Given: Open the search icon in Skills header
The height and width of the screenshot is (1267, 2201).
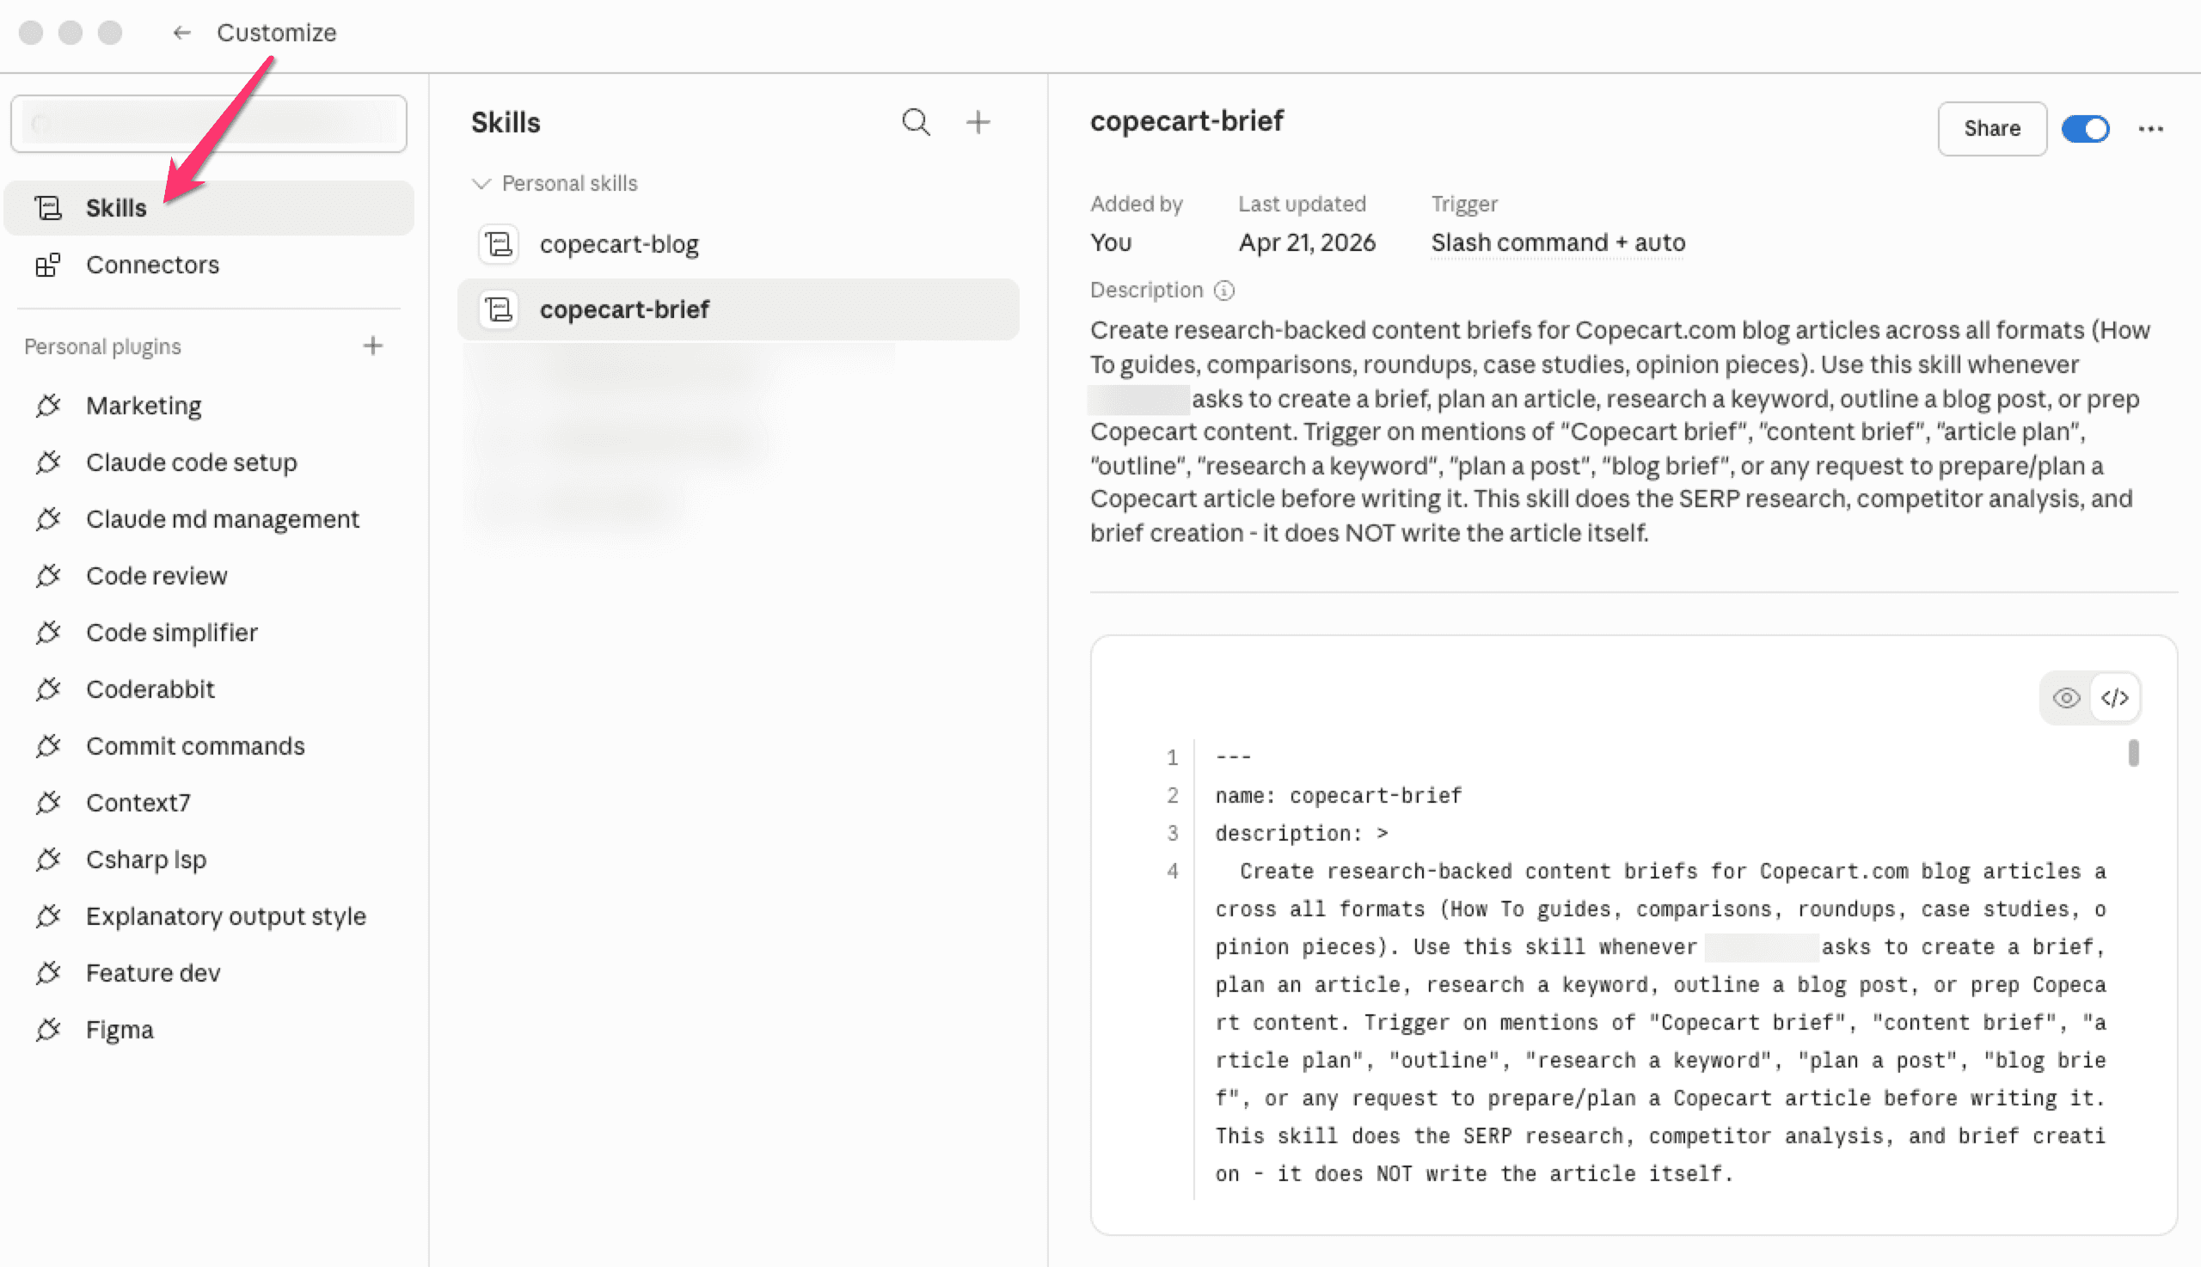Looking at the screenshot, I should [916, 122].
